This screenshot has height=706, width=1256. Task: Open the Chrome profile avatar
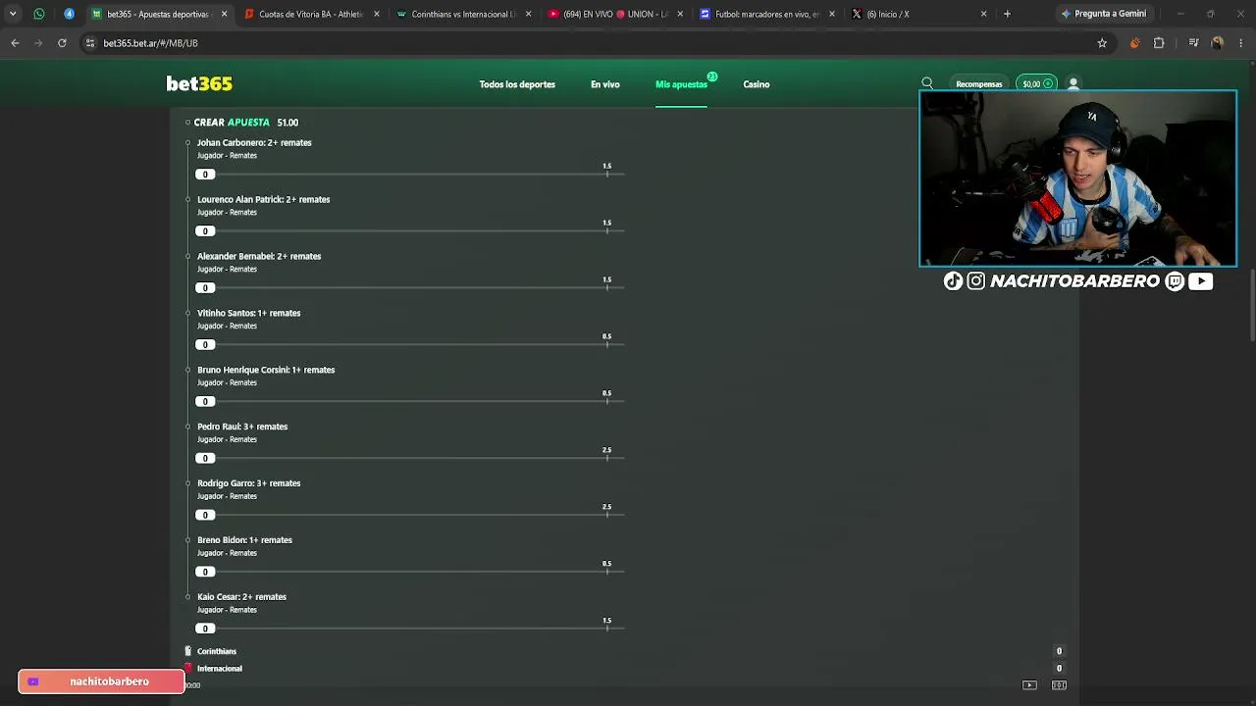pyautogui.click(x=1218, y=43)
